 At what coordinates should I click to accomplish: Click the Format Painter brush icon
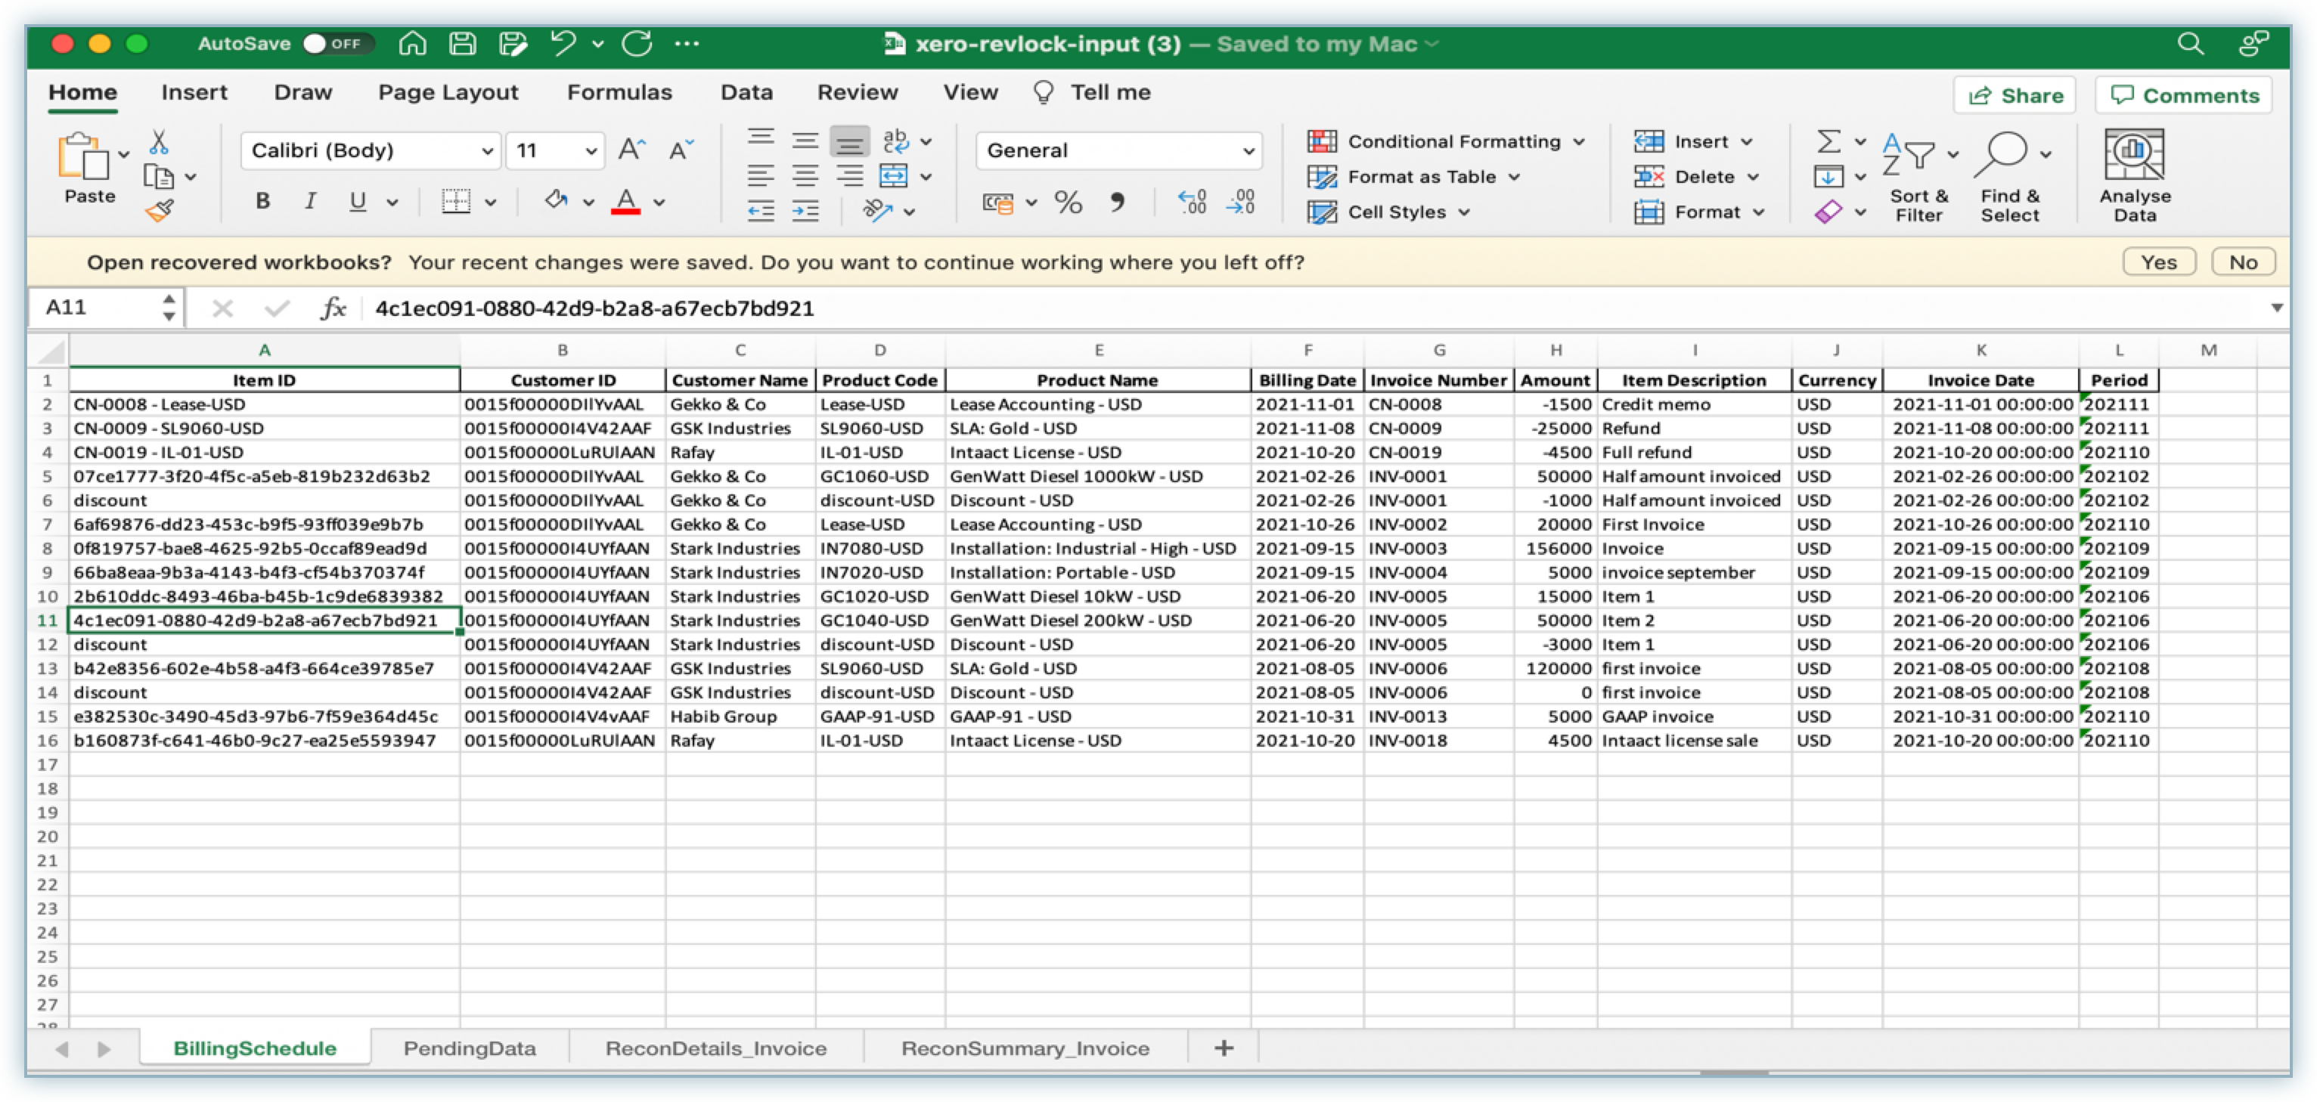[160, 211]
